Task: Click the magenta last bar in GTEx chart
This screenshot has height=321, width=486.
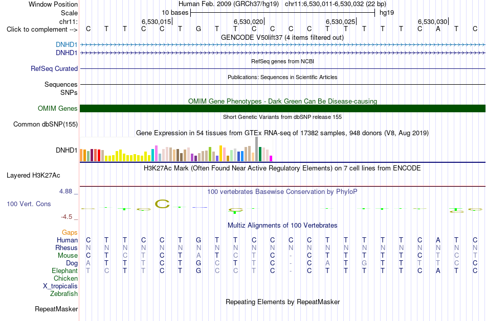Action: 271,159
